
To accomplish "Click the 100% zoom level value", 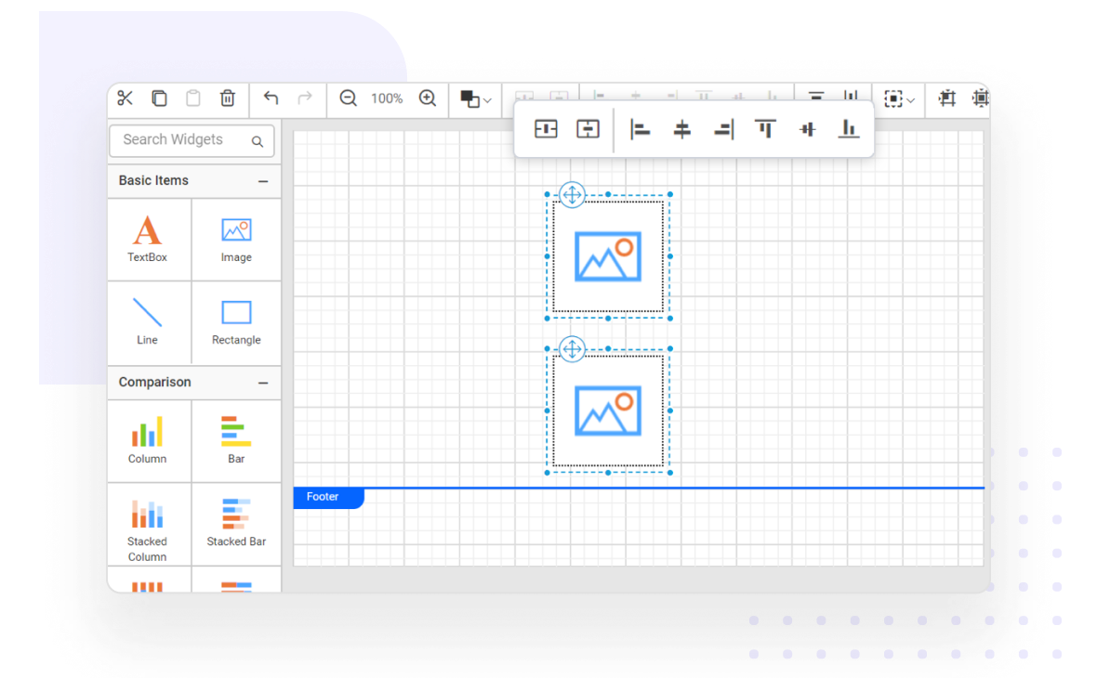I will click(387, 98).
